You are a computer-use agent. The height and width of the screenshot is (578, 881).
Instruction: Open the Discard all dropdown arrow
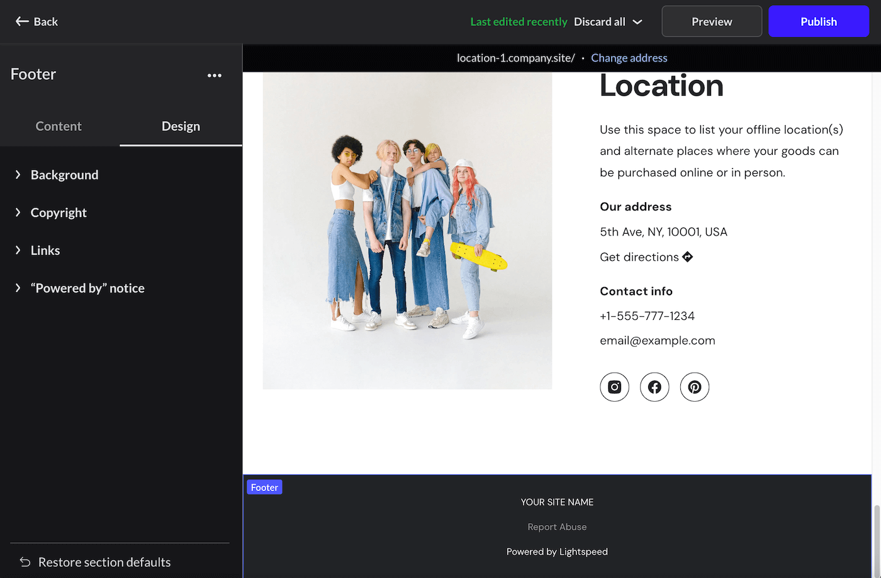[637, 21]
